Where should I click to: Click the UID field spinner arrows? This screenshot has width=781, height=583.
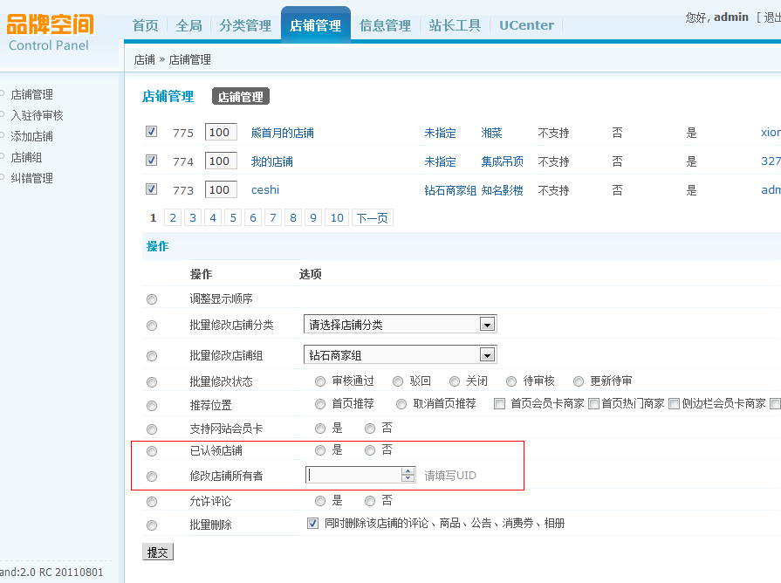[x=408, y=475]
